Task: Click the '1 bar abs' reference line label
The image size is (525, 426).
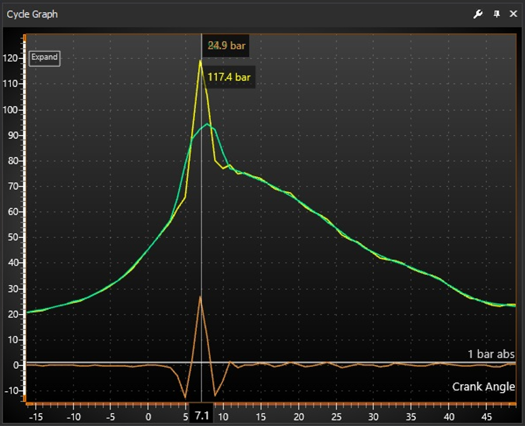Action: pos(491,354)
